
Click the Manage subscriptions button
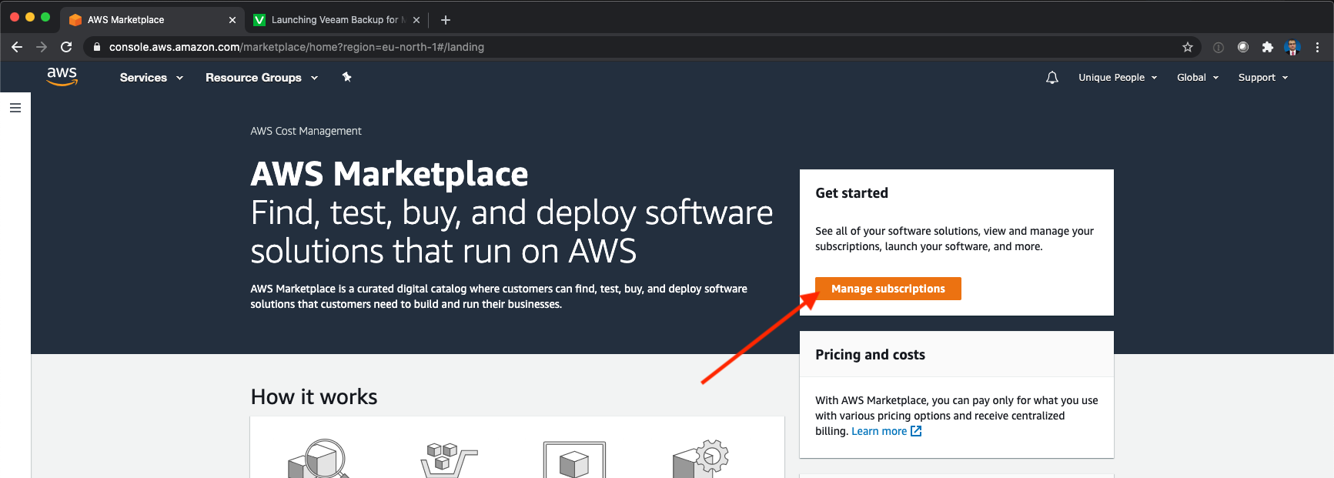coord(888,289)
